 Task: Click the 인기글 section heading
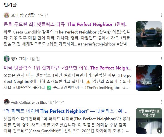pyautogui.click(x=10, y=5)
